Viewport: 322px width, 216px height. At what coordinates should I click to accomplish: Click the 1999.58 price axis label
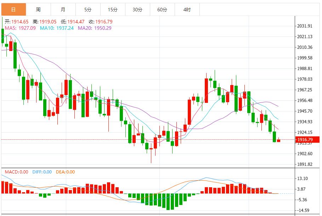coord(305,58)
